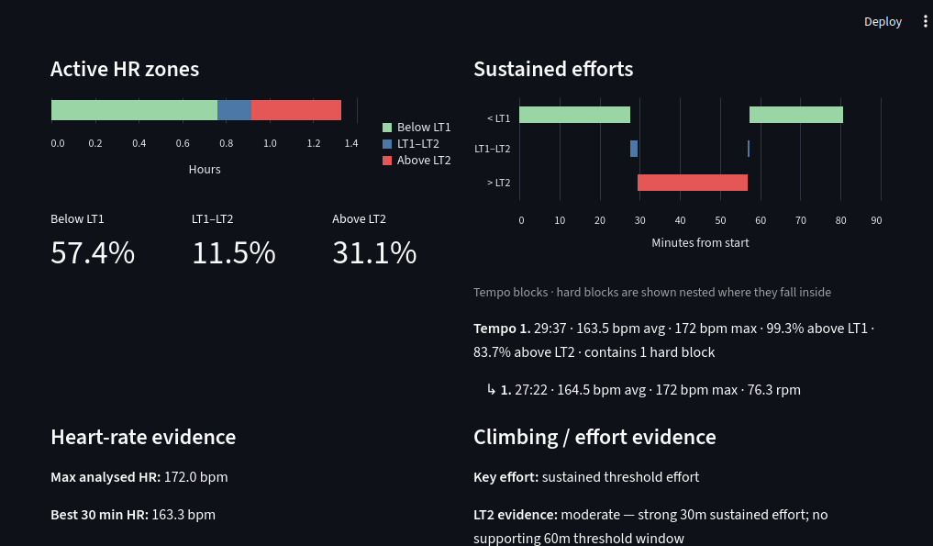Click the Tempo 1 summary text
Screen dimensions: 933x546
[x=673, y=340]
